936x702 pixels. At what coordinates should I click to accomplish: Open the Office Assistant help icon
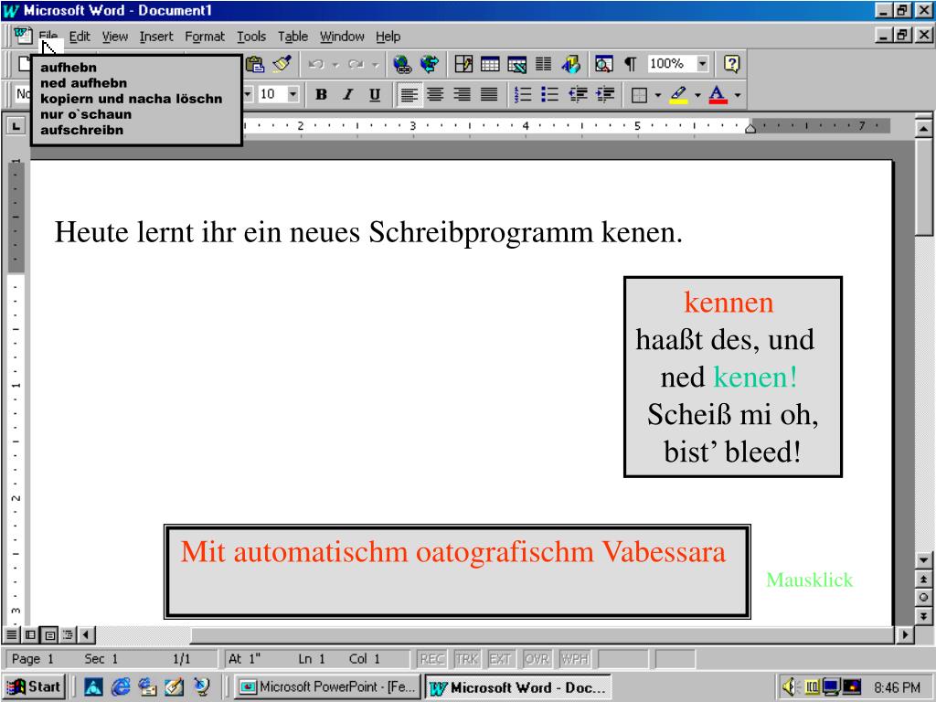732,64
